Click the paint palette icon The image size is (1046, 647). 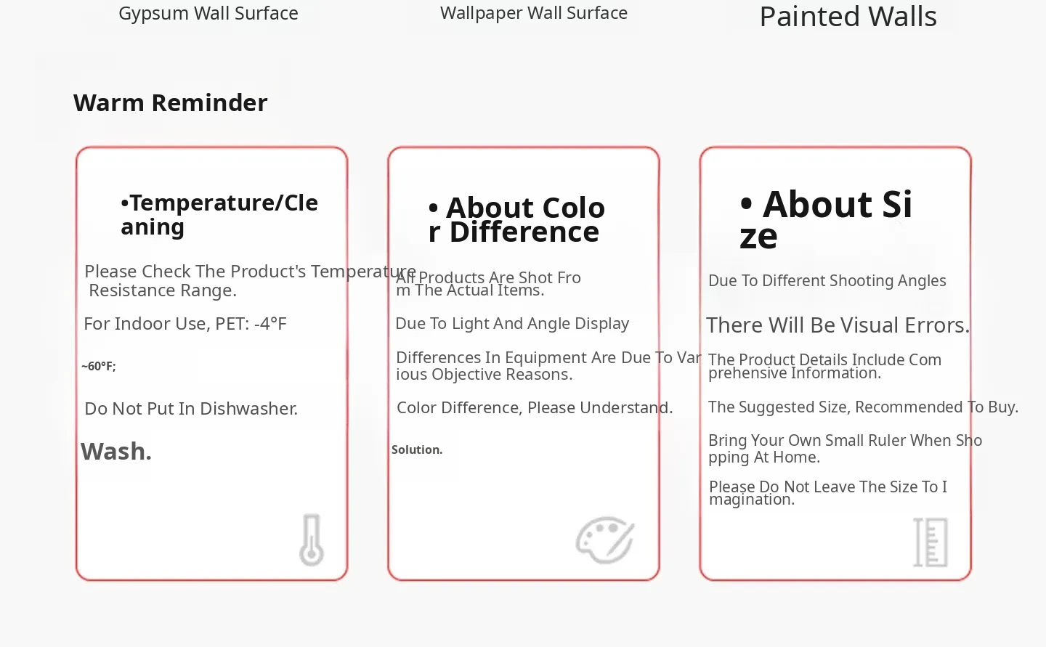coord(605,540)
